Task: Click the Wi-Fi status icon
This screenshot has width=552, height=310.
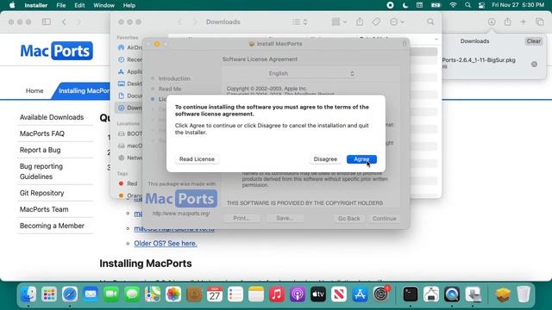Action: click(x=454, y=5)
